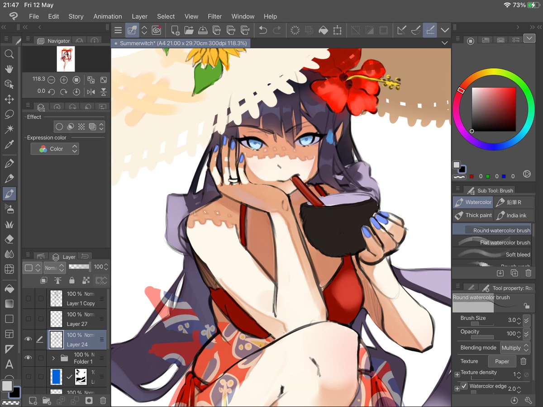The width and height of the screenshot is (543, 407).
Task: Open Blending mode Multiply dropdown
Action: point(515,348)
